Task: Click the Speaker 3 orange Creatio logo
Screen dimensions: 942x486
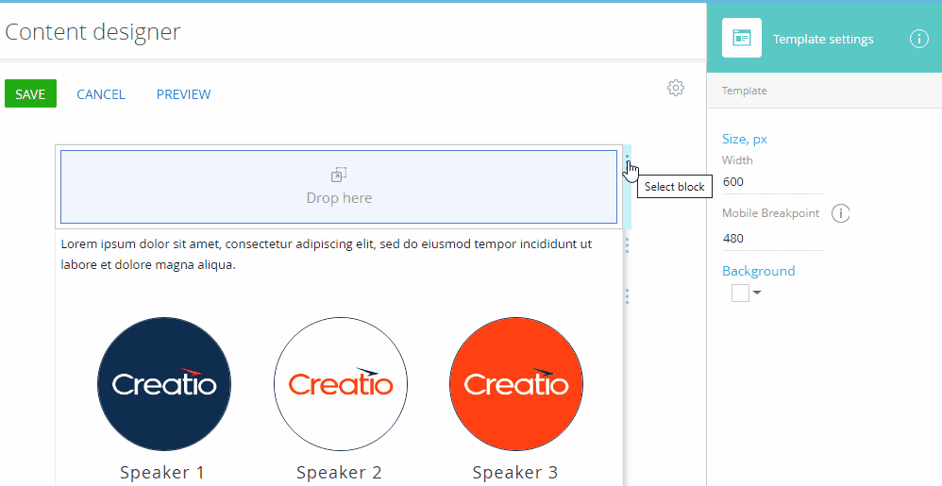Action: point(516,384)
